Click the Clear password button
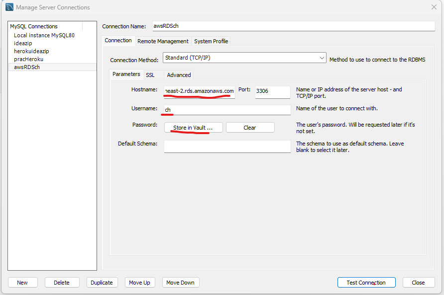The width and height of the screenshot is (444, 295). tap(250, 128)
